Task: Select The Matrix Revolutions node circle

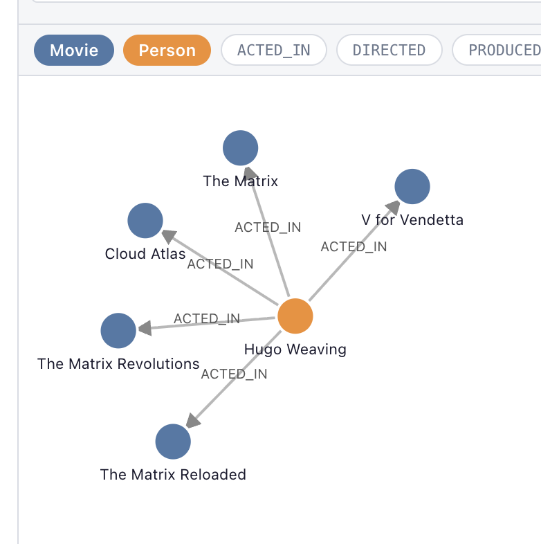Action: click(x=118, y=330)
